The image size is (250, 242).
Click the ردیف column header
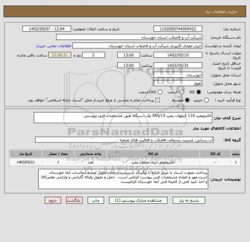(236, 154)
